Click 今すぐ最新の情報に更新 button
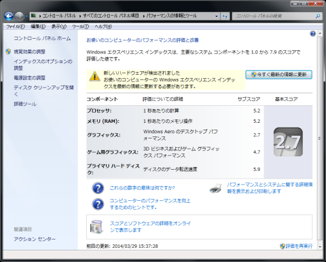The width and height of the screenshot is (326, 262). 279,75
